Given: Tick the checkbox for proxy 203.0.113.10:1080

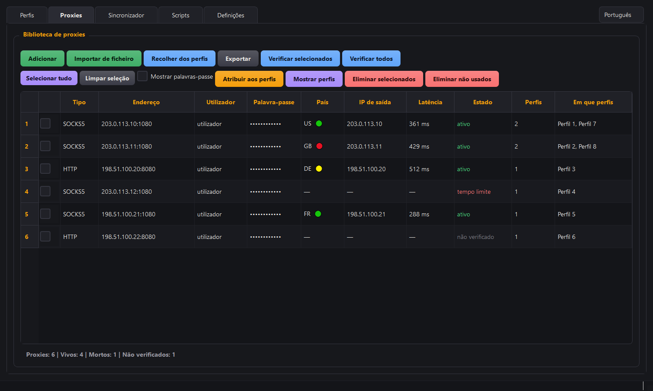Looking at the screenshot, I should coord(45,123).
